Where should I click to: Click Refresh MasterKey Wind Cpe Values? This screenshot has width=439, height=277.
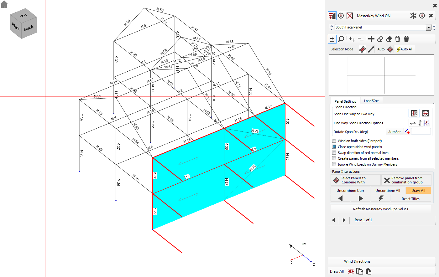(x=380, y=209)
